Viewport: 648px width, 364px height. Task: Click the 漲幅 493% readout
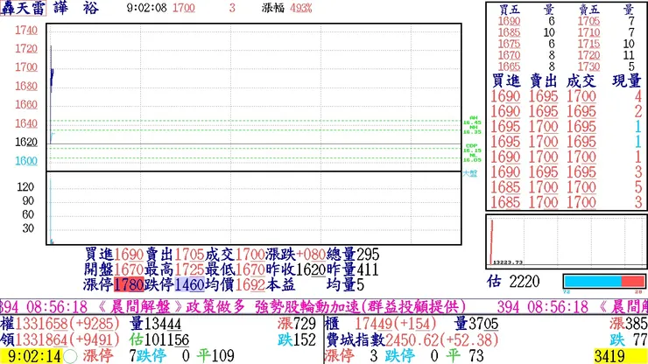287,8
